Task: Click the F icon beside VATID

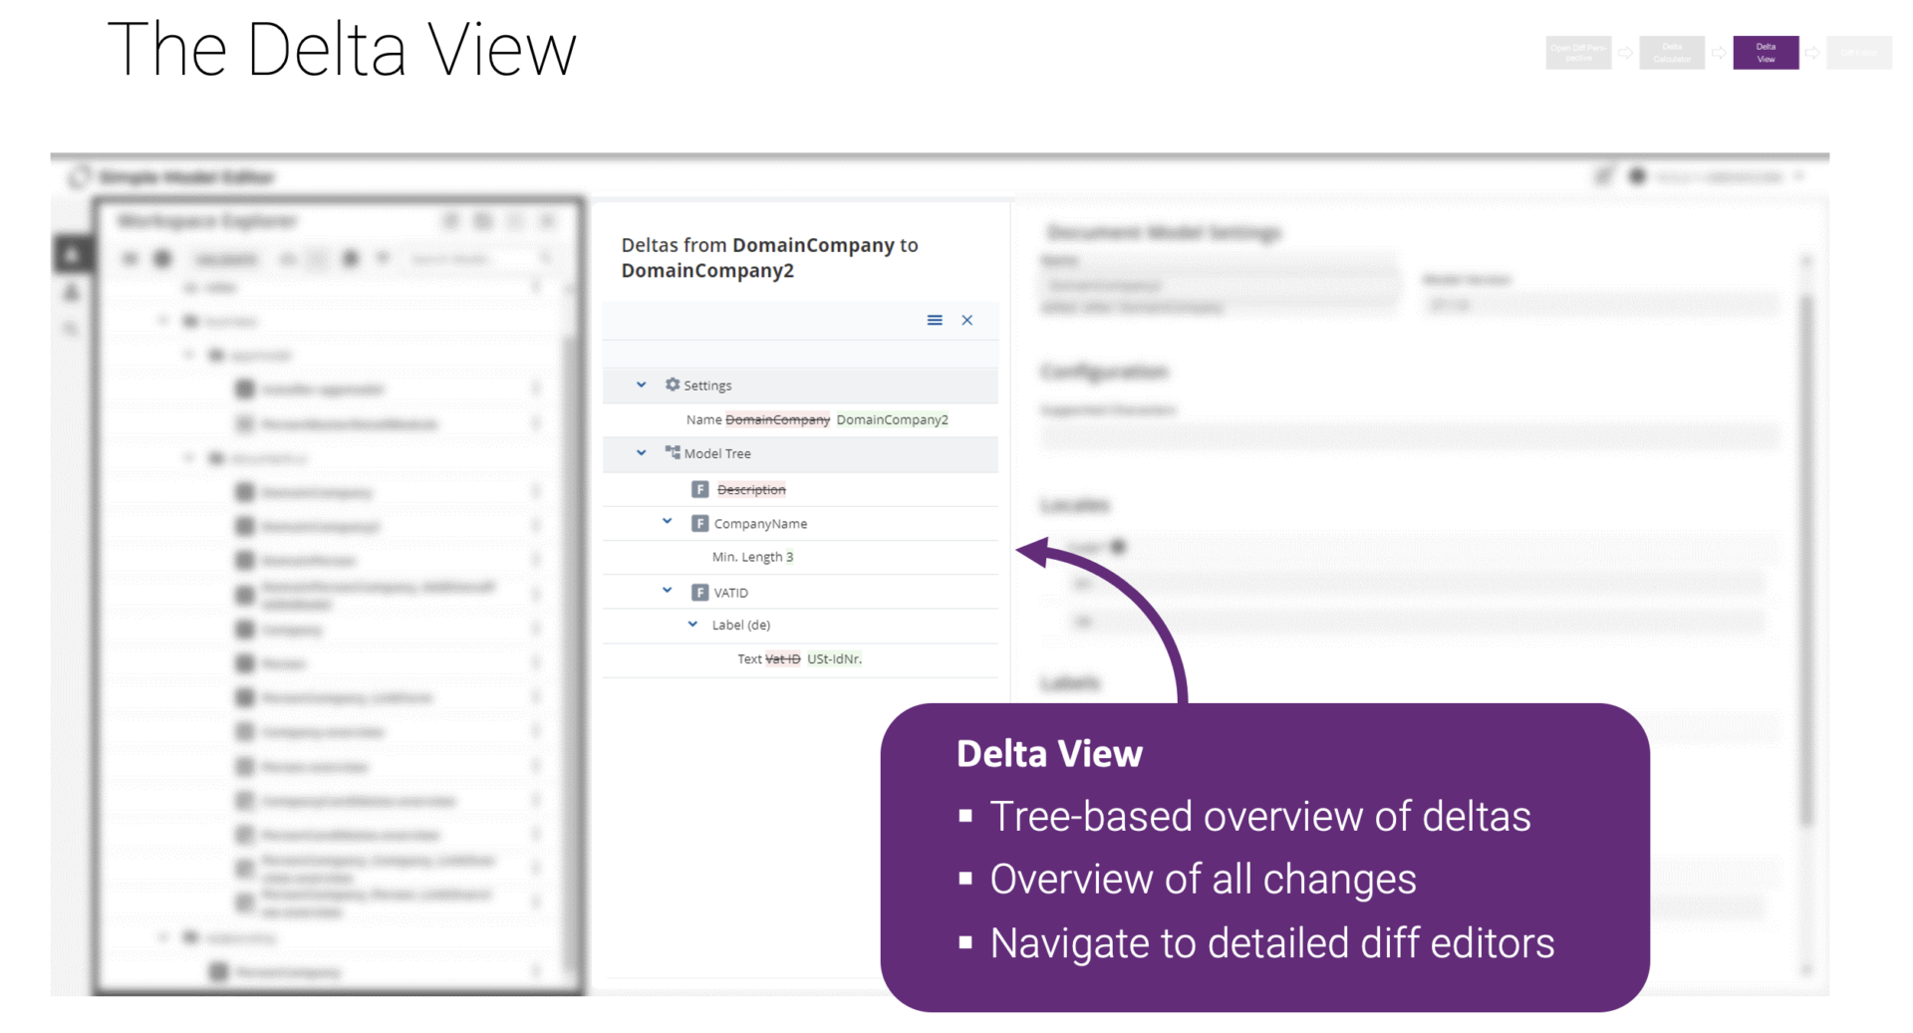Action: pos(700,592)
